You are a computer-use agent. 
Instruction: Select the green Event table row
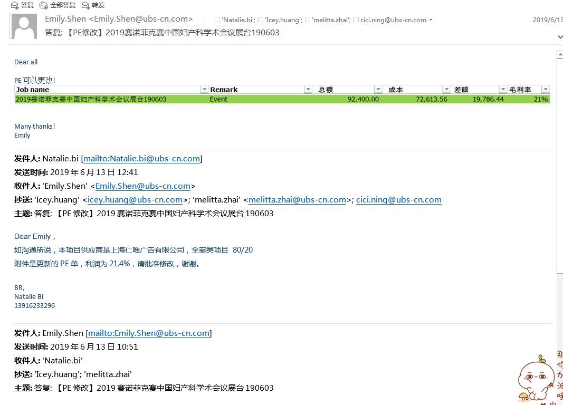pos(282,99)
